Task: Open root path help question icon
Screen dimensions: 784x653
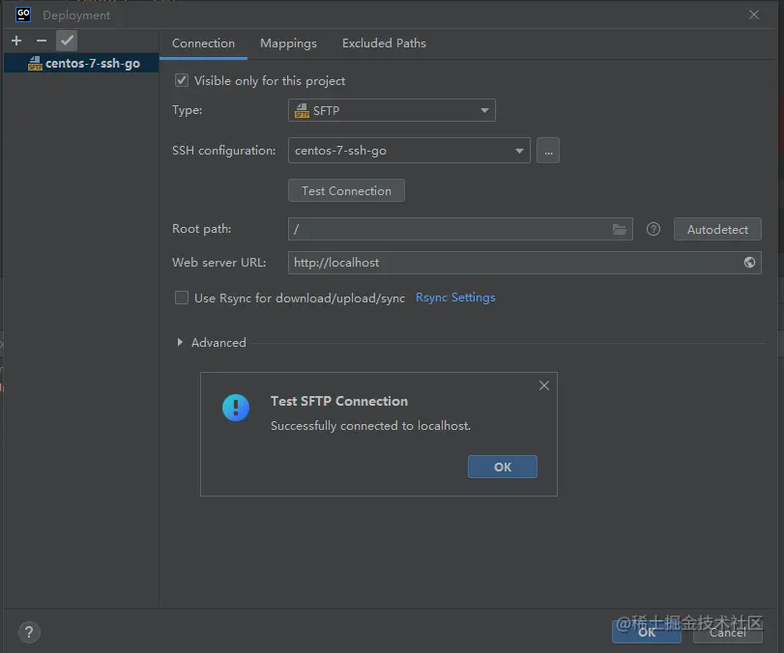Action: pyautogui.click(x=653, y=229)
